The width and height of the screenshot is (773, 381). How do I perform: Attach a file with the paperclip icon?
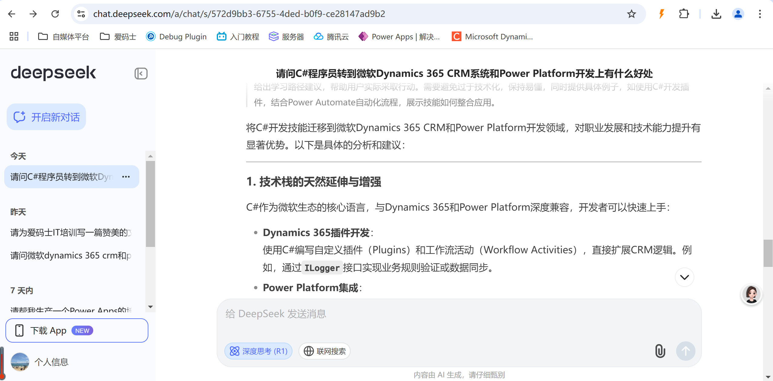coord(660,351)
